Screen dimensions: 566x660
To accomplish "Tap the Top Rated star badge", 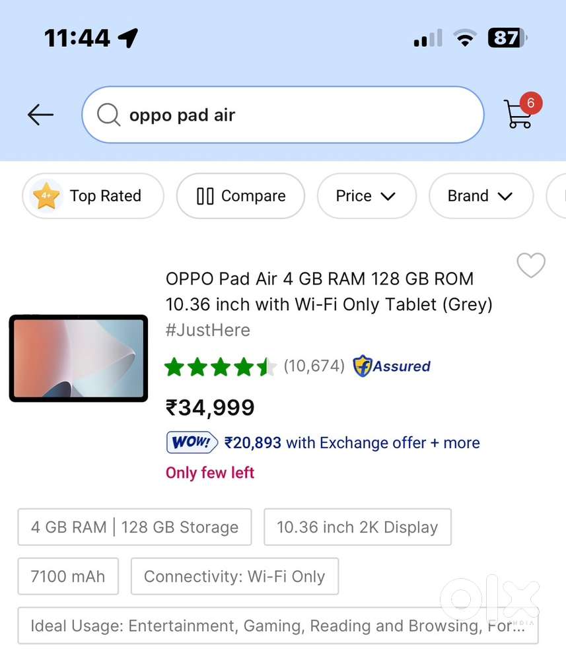I will [x=46, y=196].
